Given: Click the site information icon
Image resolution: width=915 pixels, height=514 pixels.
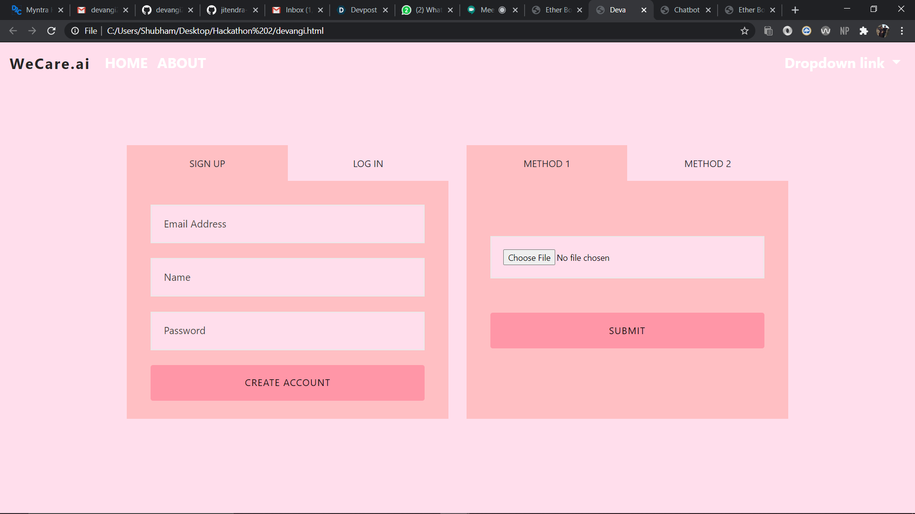Looking at the screenshot, I should [75, 31].
